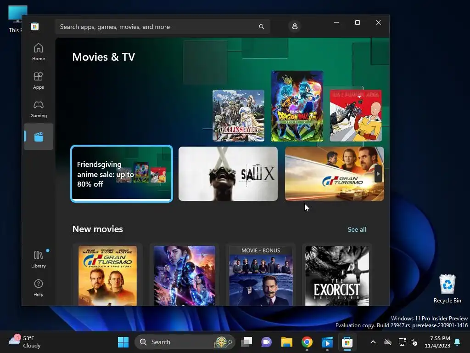Maximize the Microsoft Store window

tap(357, 23)
